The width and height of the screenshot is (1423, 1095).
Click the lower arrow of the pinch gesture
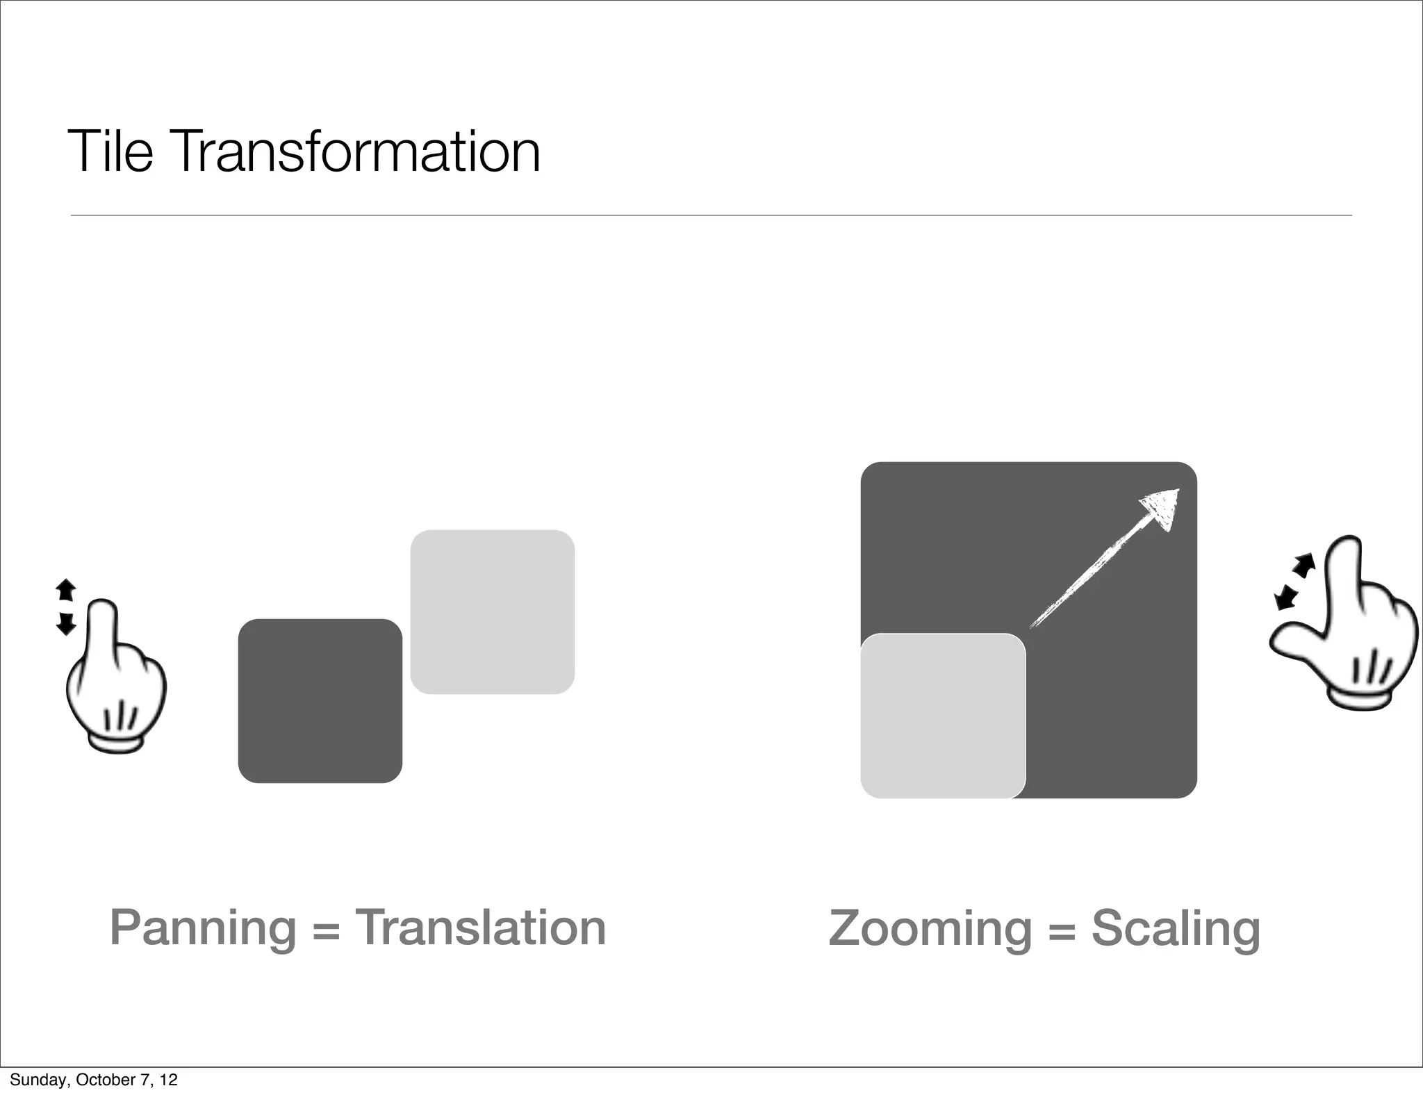(x=1286, y=597)
